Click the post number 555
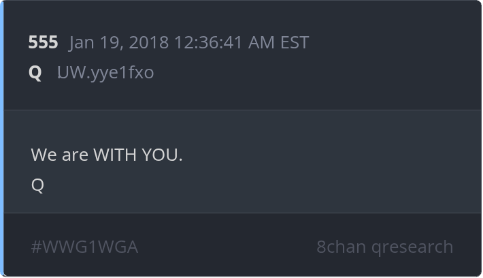This screenshot has width=483, height=278. point(43,42)
